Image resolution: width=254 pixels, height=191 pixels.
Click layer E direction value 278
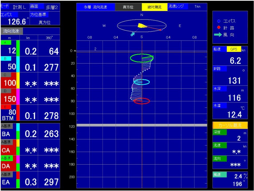click(x=51, y=116)
